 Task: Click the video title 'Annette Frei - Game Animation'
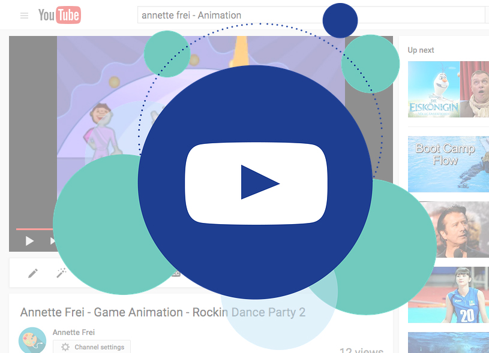click(163, 312)
